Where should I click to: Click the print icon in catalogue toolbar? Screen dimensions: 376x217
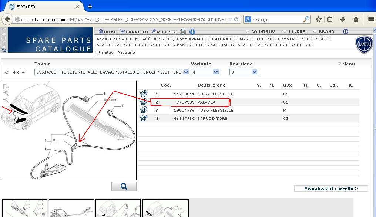pos(183,32)
